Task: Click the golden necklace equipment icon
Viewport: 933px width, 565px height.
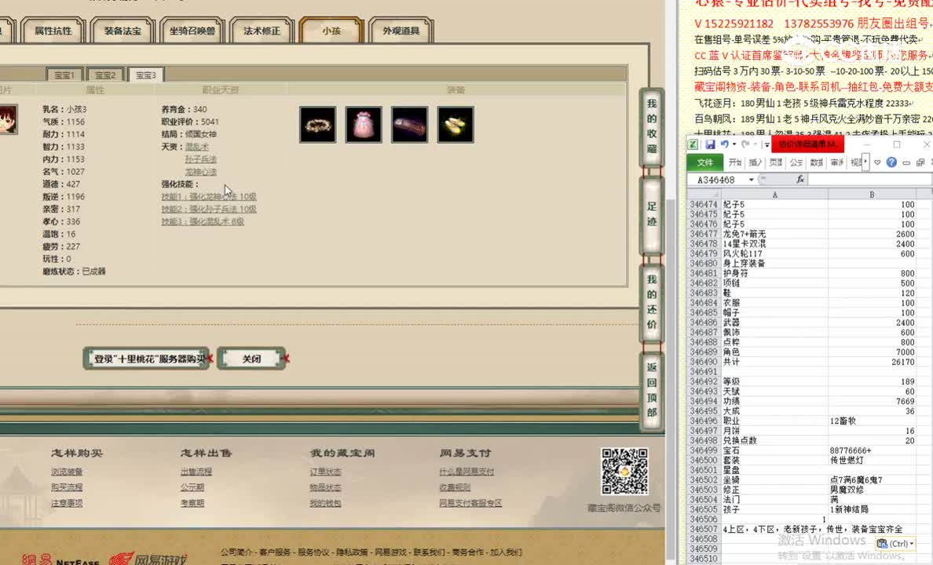Action: 317,125
